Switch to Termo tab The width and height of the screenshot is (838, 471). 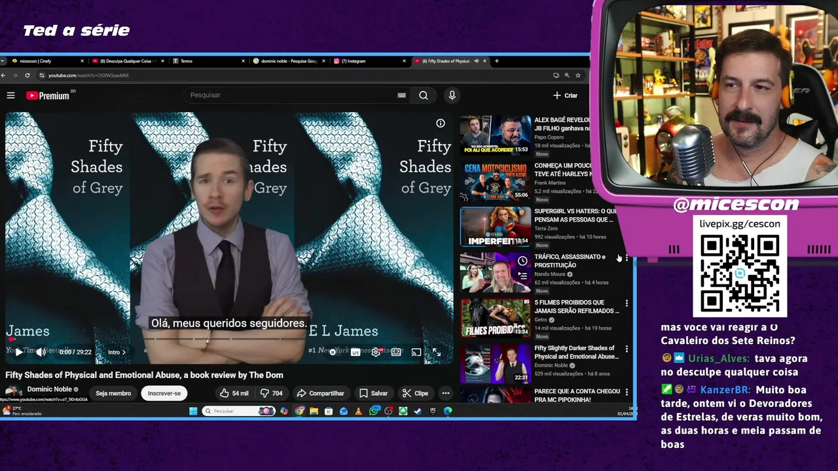click(208, 61)
